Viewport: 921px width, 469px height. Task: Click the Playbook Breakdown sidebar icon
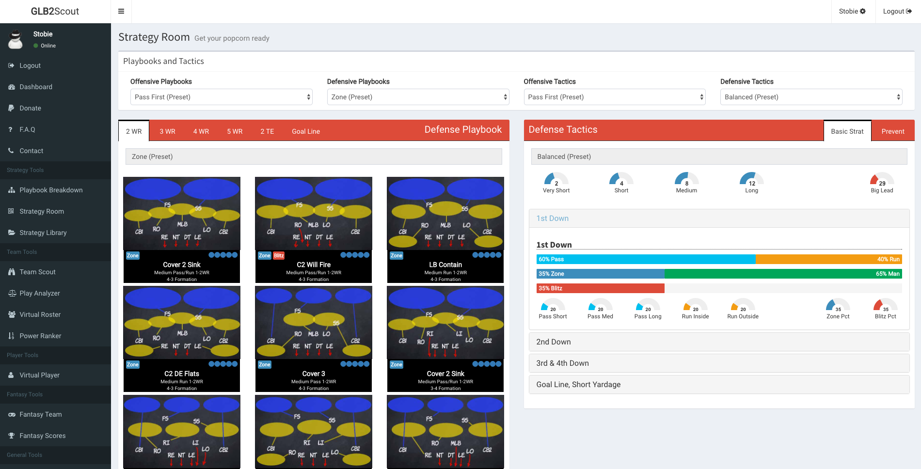[x=11, y=190]
